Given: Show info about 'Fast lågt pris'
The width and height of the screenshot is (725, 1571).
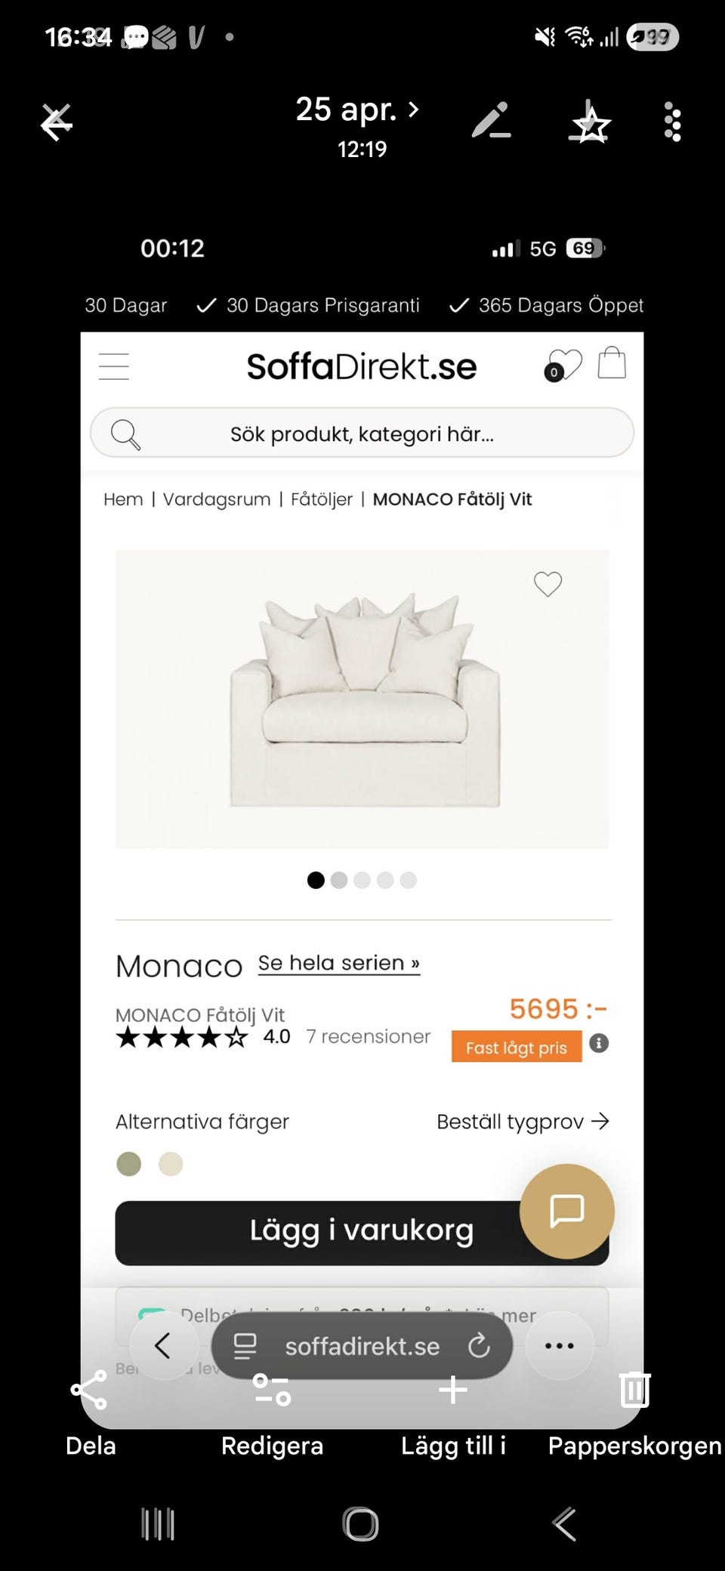Looking at the screenshot, I should [599, 1043].
